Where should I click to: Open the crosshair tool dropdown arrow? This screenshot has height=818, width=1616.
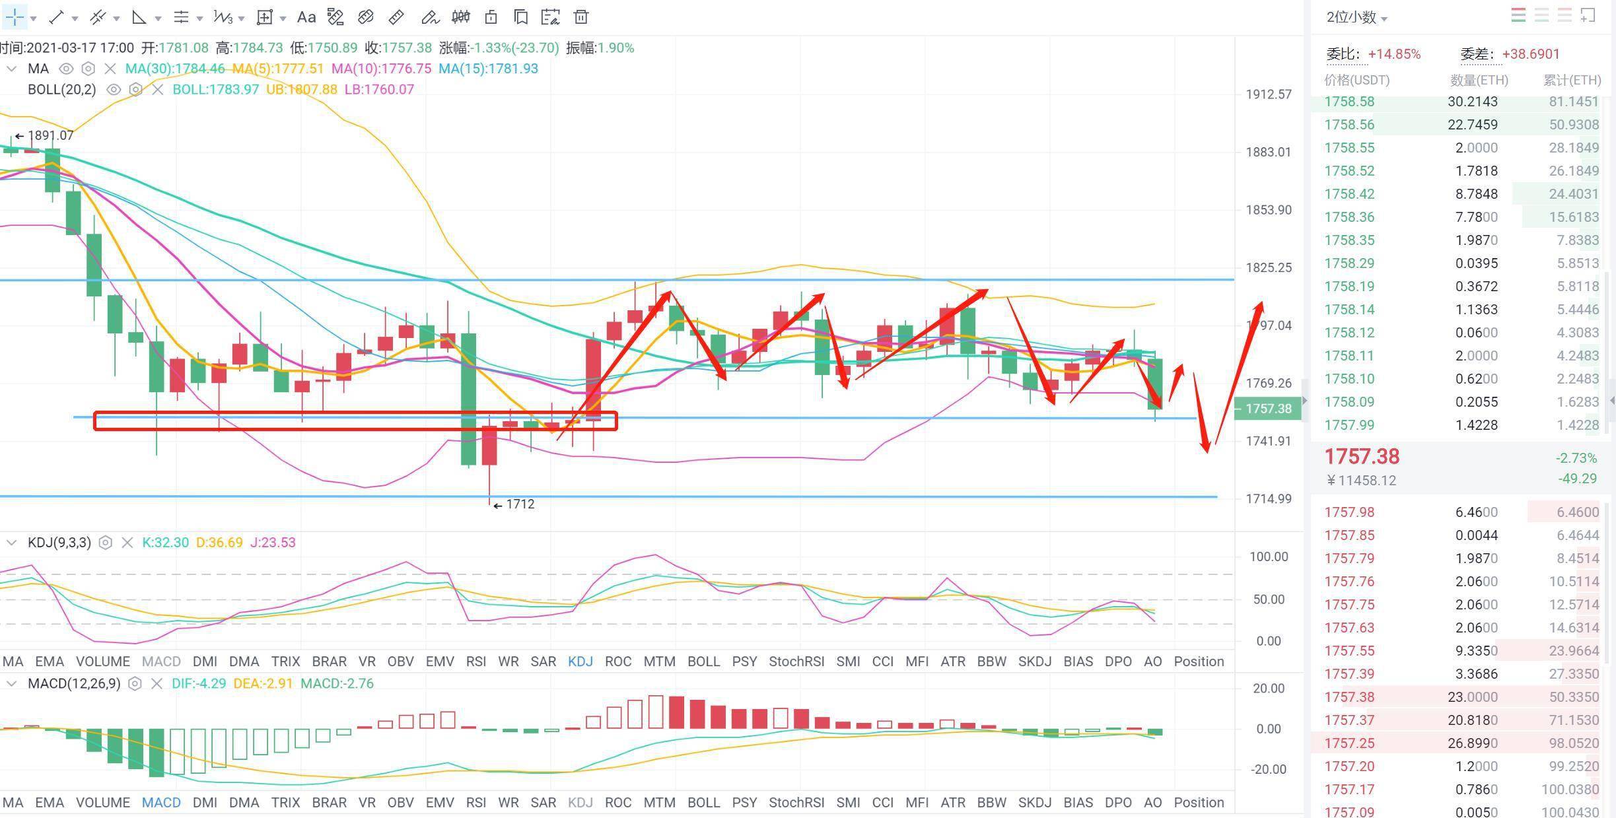(x=33, y=18)
